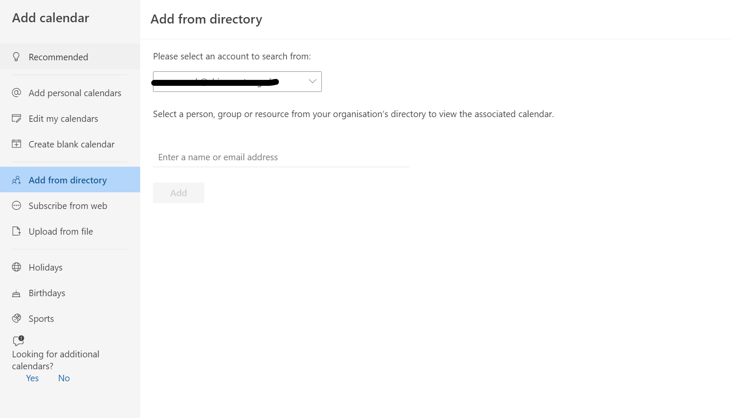Click the feedback speech bubble icon

(x=18, y=341)
